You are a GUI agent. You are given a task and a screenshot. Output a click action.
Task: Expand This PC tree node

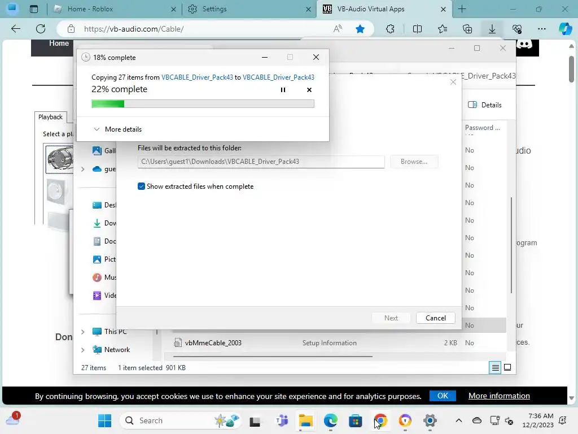click(x=82, y=332)
